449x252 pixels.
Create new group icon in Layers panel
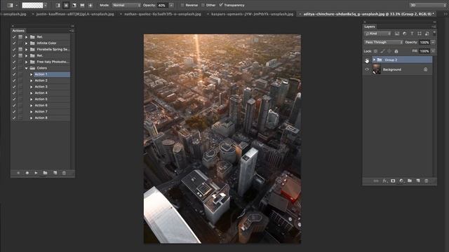coord(410,181)
